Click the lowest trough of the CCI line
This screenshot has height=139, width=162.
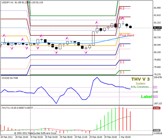[56, 103]
